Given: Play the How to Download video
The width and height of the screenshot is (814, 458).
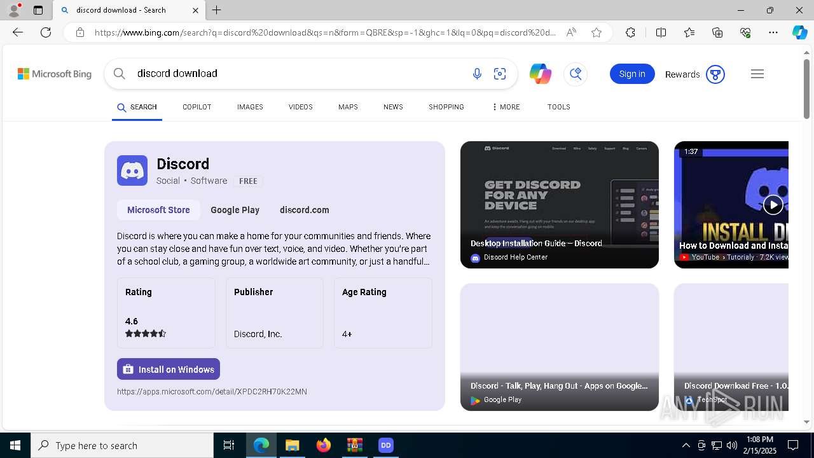Looking at the screenshot, I should 773,205.
